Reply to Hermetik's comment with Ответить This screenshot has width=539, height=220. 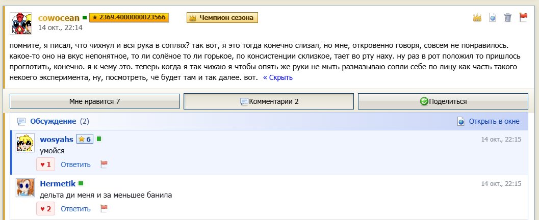click(75, 209)
